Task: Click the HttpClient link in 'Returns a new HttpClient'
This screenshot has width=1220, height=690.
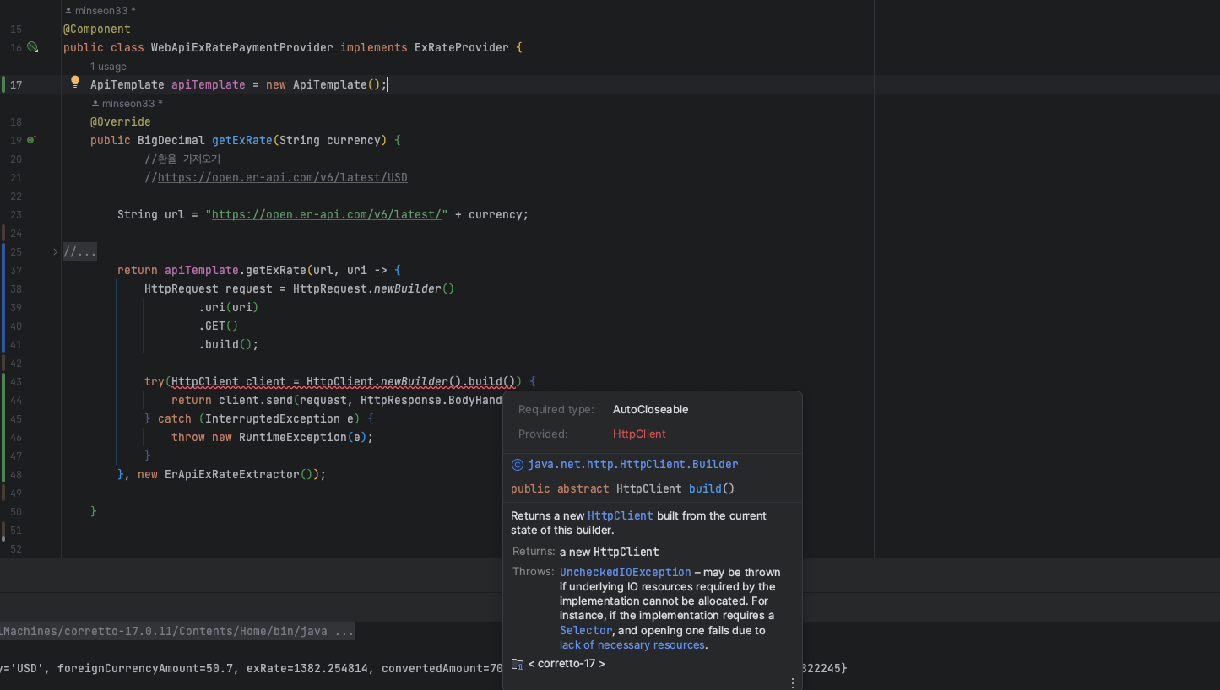Action: tap(621, 515)
